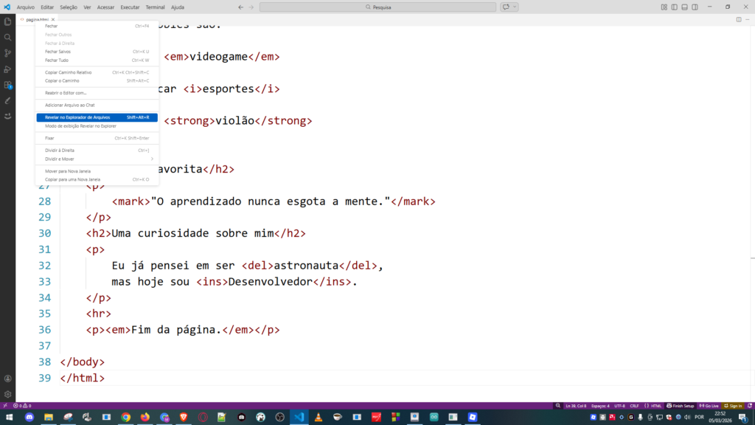Open the Explorer view in activity bar
Image resolution: width=755 pixels, height=425 pixels.
(7, 21)
